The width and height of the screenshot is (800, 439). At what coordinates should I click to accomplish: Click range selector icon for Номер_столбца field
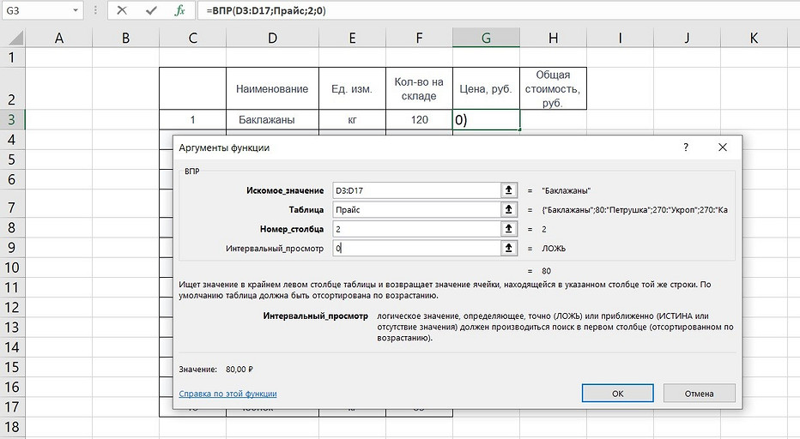point(510,229)
